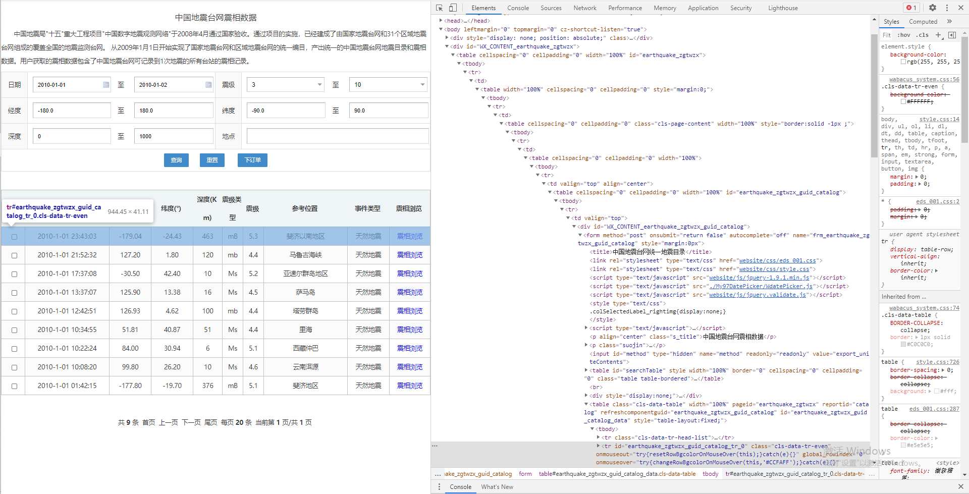
Task: Expand the margin shorthand property in Styles
Action: click(917, 177)
